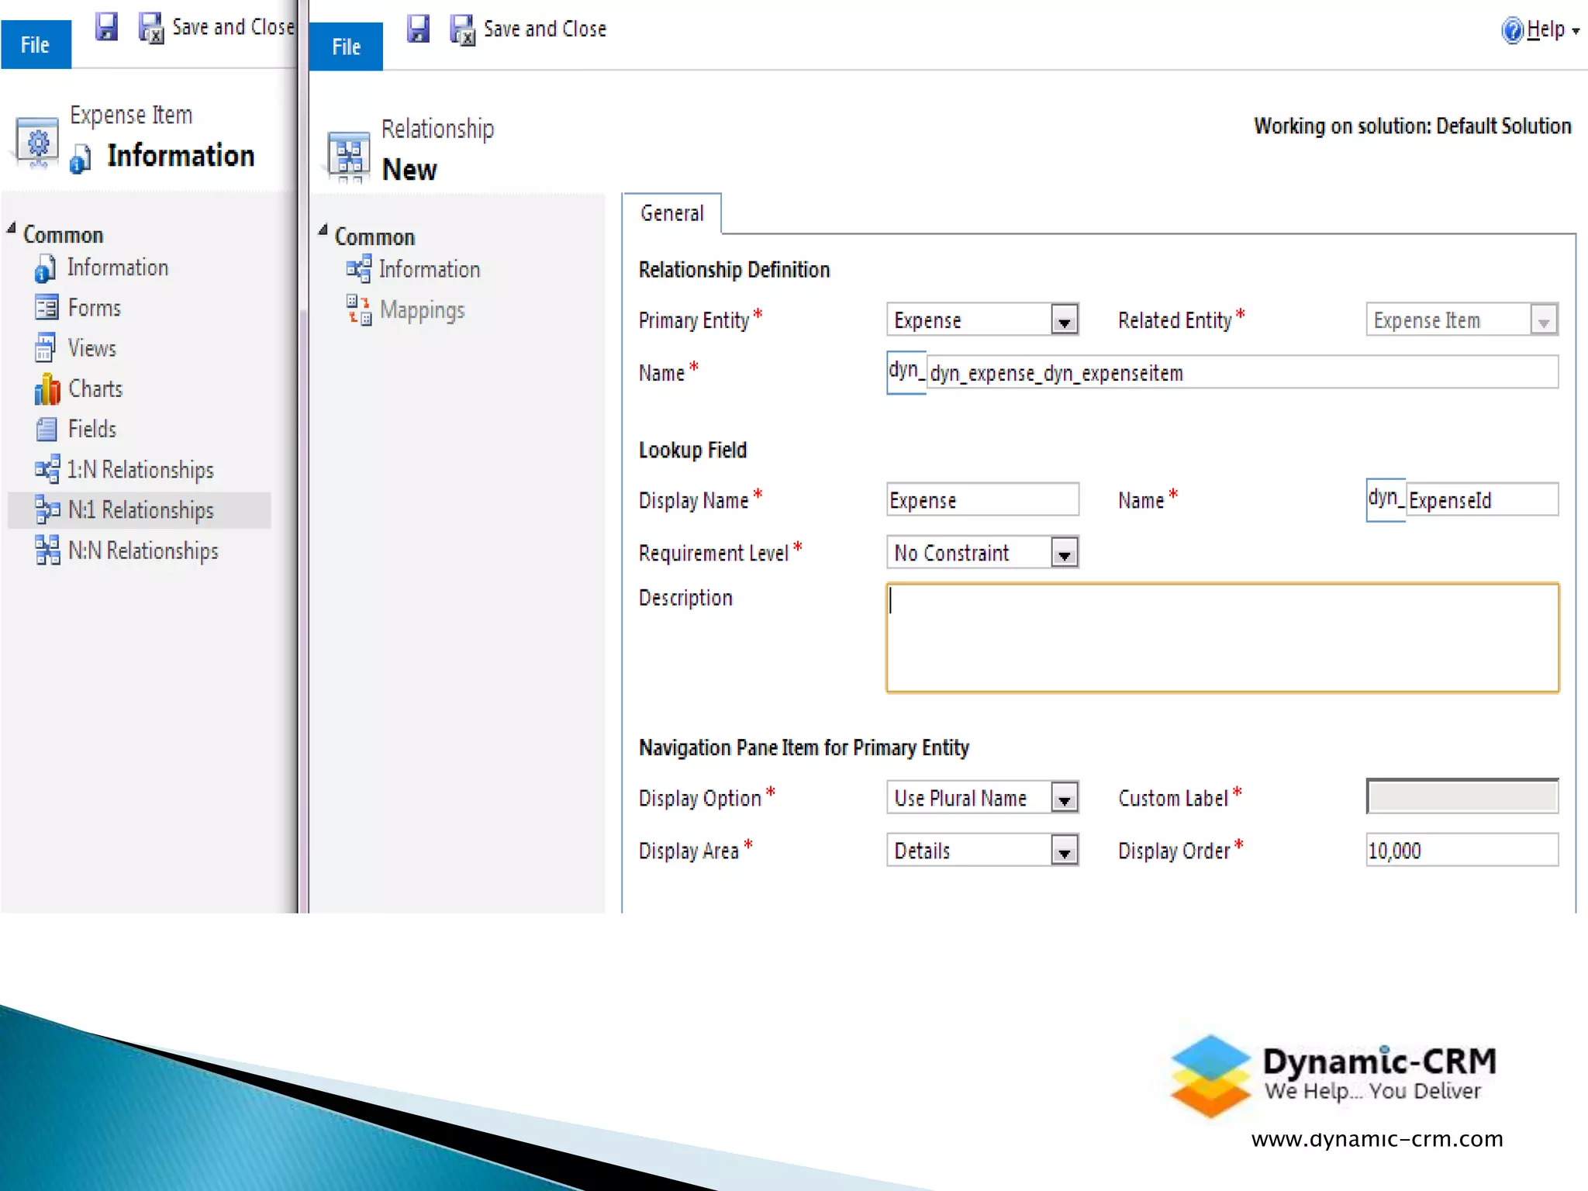The image size is (1588, 1191).
Task: Click the Expense Item entity gear icon
Action: tap(37, 141)
